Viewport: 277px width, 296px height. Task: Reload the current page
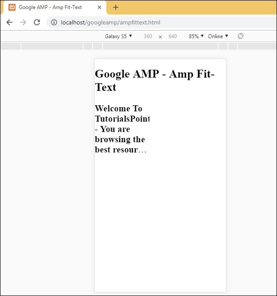click(37, 22)
